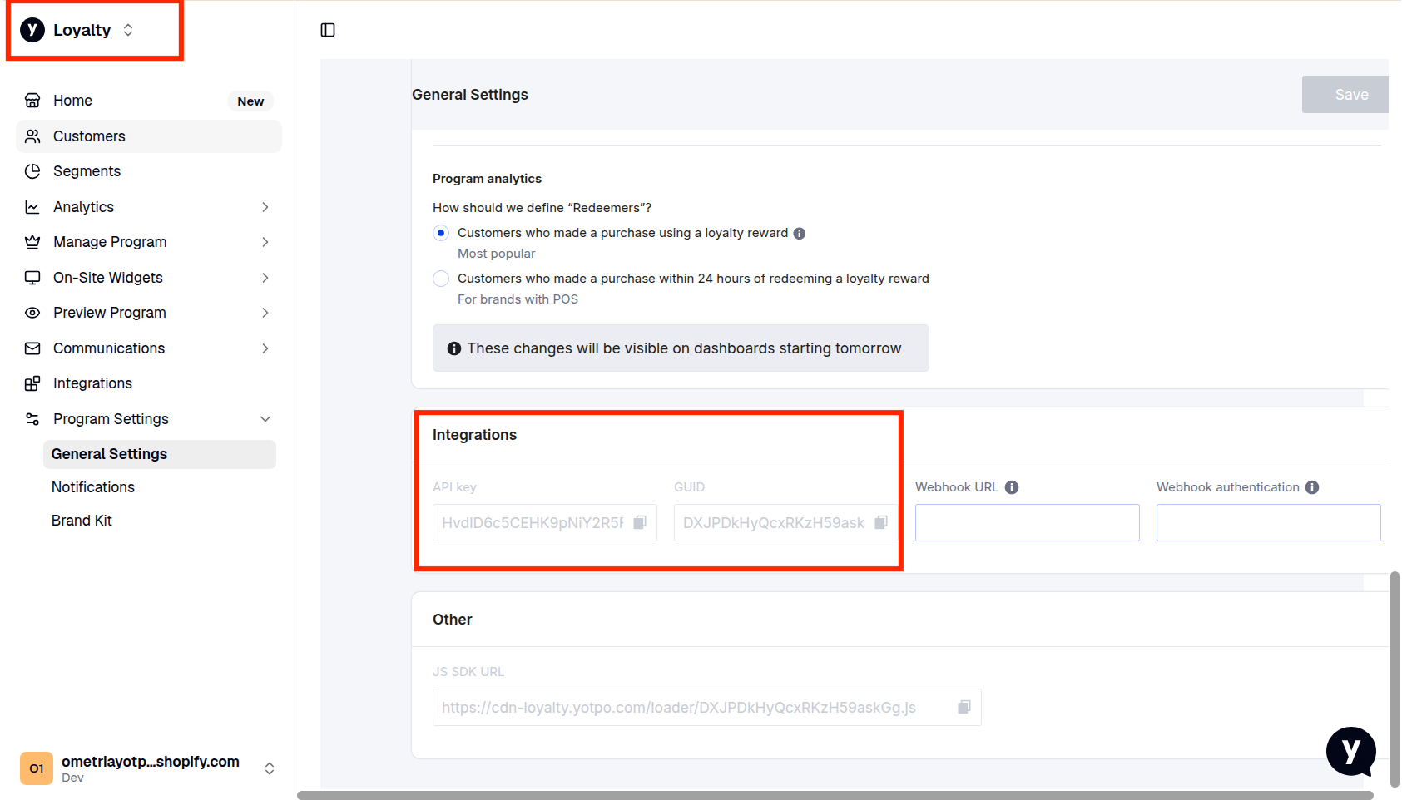Open the store account switcher arrows
This screenshot has width=1402, height=800.
270,768
